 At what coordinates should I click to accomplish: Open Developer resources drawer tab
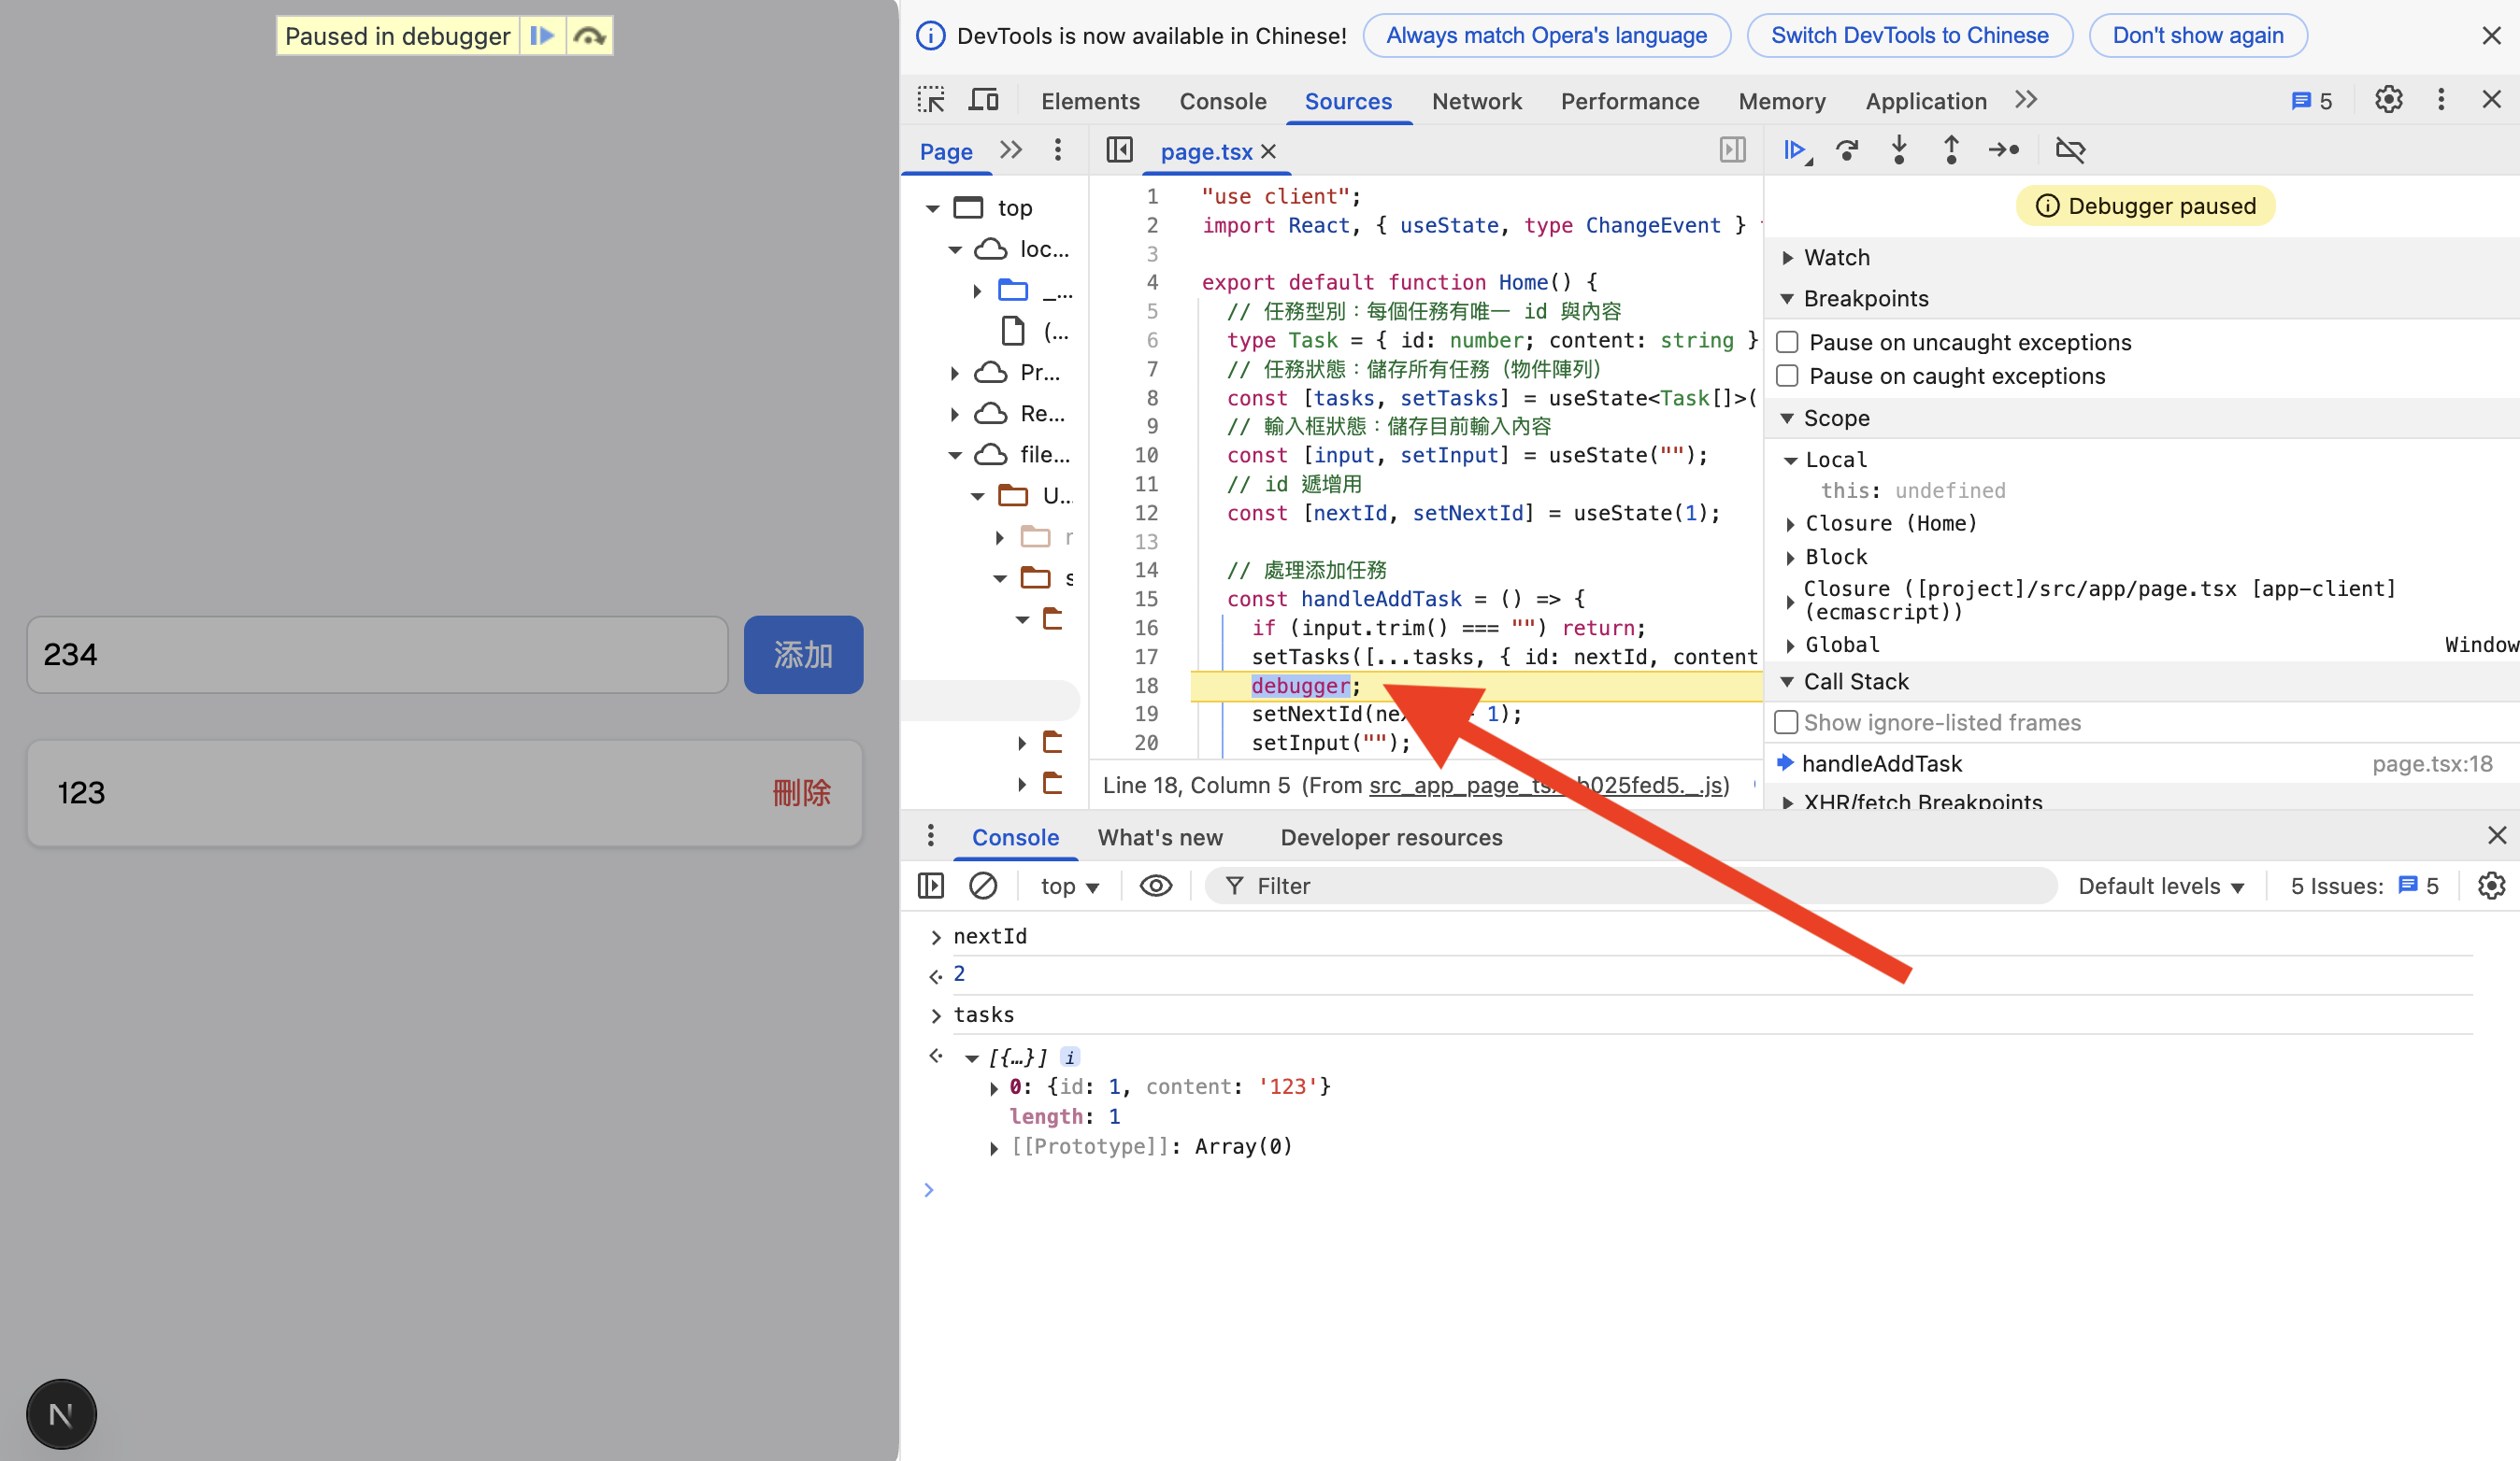pyautogui.click(x=1391, y=837)
